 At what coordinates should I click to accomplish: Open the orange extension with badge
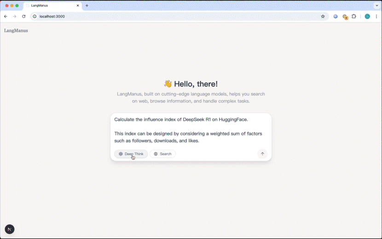tap(345, 17)
